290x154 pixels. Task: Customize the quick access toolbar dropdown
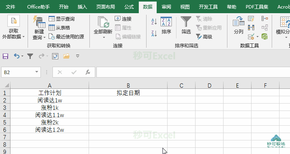(x=78, y=56)
